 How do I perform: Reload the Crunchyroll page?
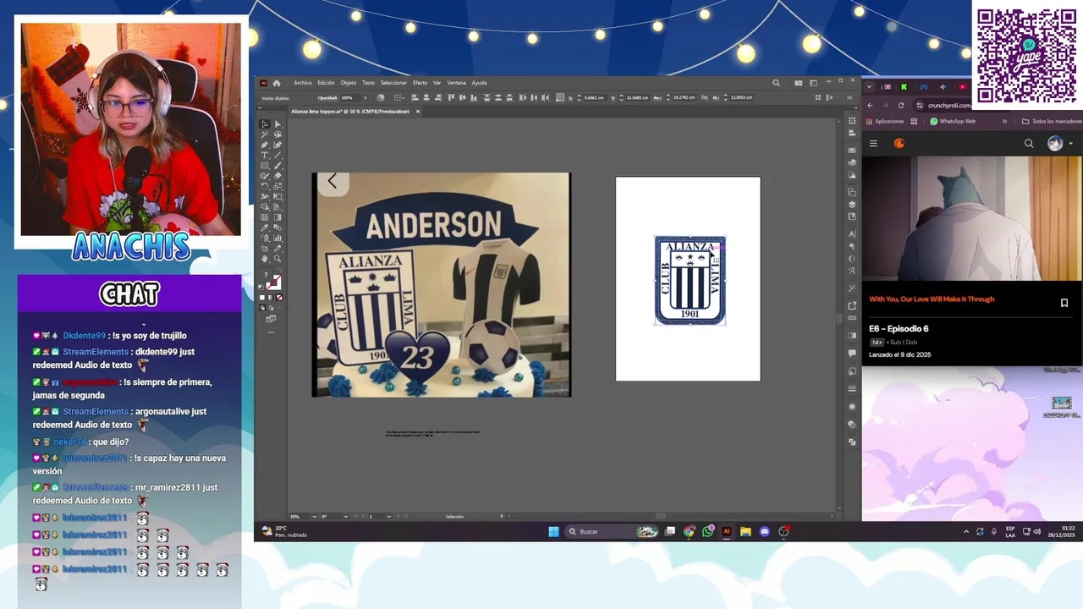[x=901, y=106]
